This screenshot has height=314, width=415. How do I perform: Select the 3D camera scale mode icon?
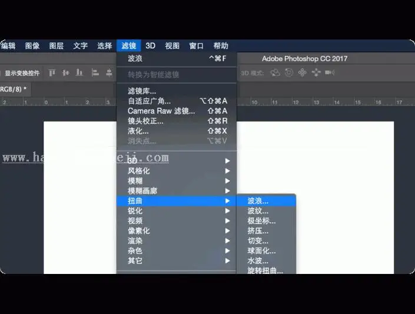tap(330, 72)
